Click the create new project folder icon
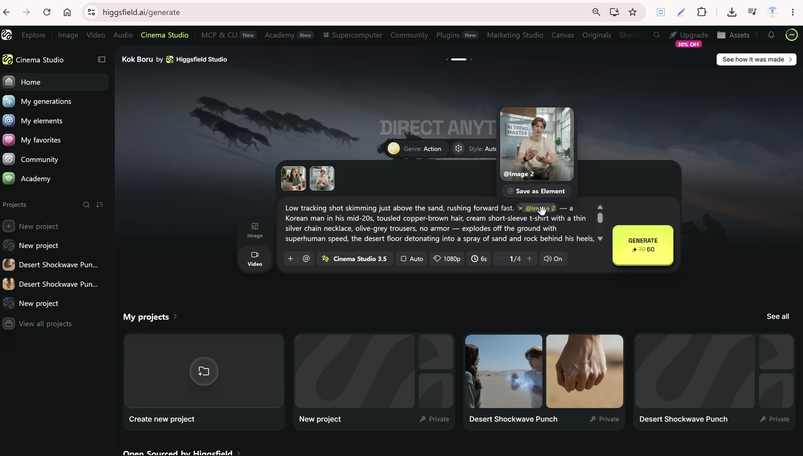 tap(204, 371)
